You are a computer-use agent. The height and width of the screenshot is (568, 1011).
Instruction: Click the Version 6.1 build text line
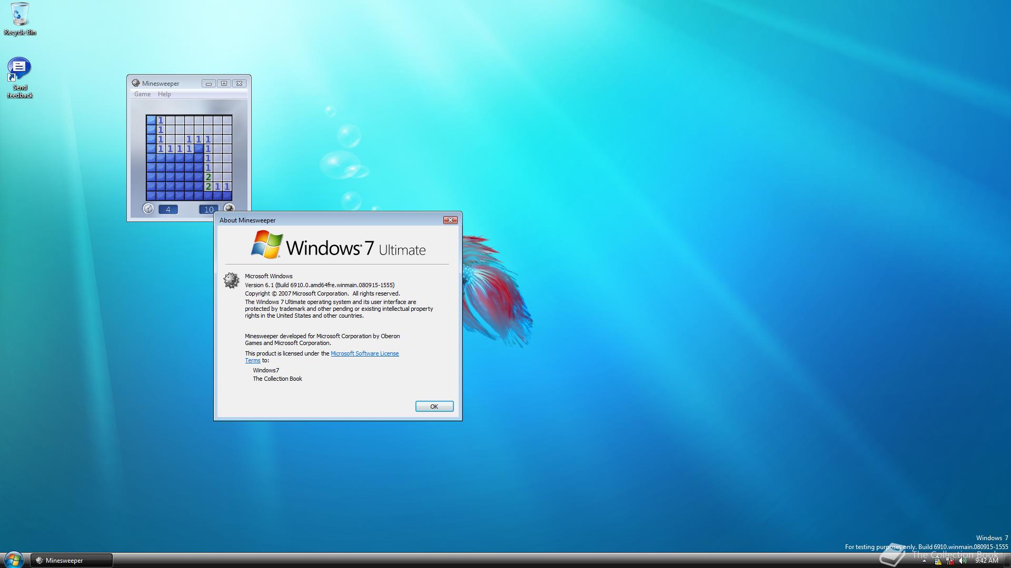pos(320,285)
